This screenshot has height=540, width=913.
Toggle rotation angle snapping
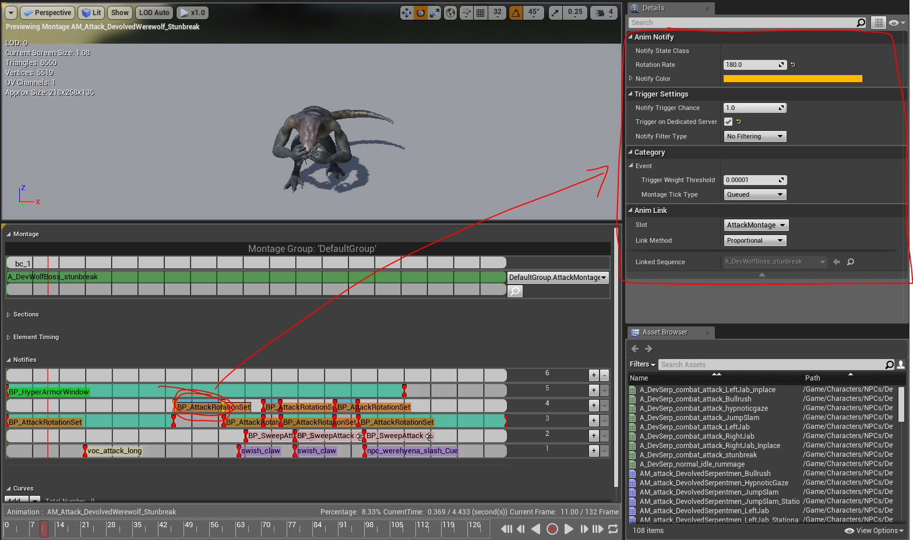[x=516, y=13]
